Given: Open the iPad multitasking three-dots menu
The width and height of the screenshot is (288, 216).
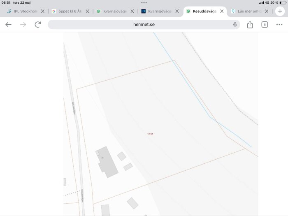Looking at the screenshot, I should tap(144, 2).
